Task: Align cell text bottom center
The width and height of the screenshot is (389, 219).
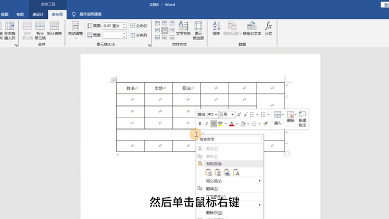Action: [x=165, y=37]
